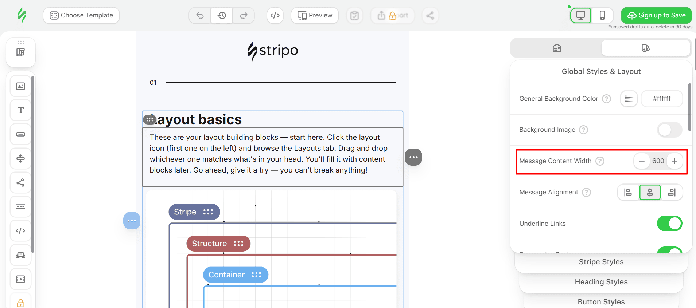Select the HTML code block tool

click(21, 230)
